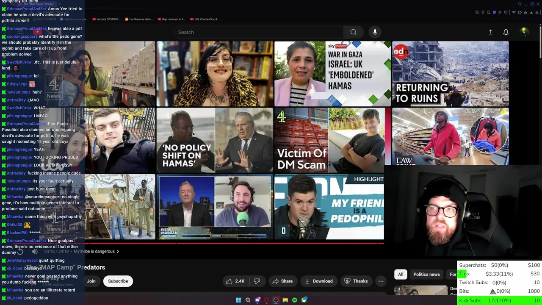Click chat username sourcingsupport

point(22,36)
